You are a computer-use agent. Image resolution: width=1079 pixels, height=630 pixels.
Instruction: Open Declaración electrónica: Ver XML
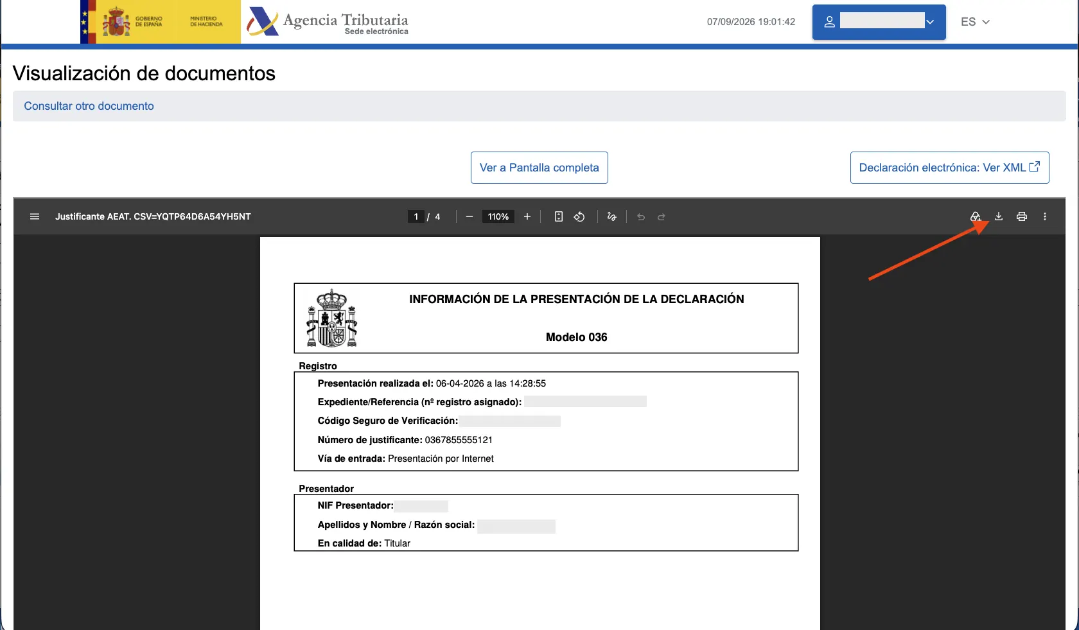click(950, 168)
